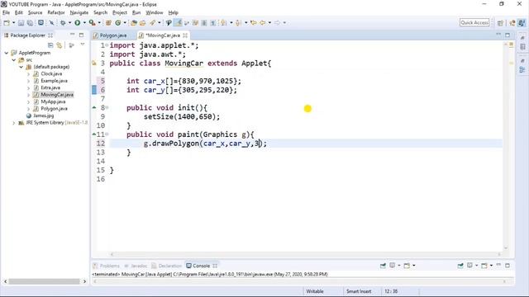
Task: Click the Search flashlight toolbar icon
Action: click(x=152, y=22)
